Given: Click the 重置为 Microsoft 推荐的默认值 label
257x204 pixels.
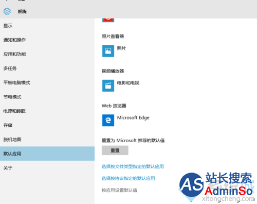Looking at the screenshot, I should tap(133, 141).
